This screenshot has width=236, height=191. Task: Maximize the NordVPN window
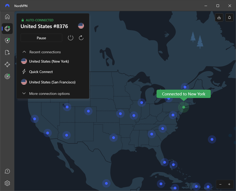coord(218,6)
